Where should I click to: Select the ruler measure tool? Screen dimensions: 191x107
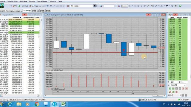click(145, 6)
